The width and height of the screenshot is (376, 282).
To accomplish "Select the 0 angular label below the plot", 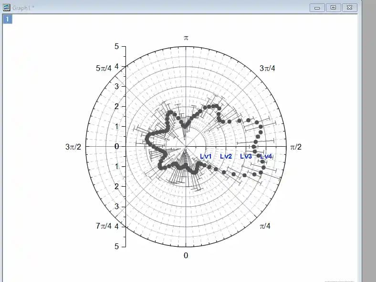I will (x=186, y=256).
